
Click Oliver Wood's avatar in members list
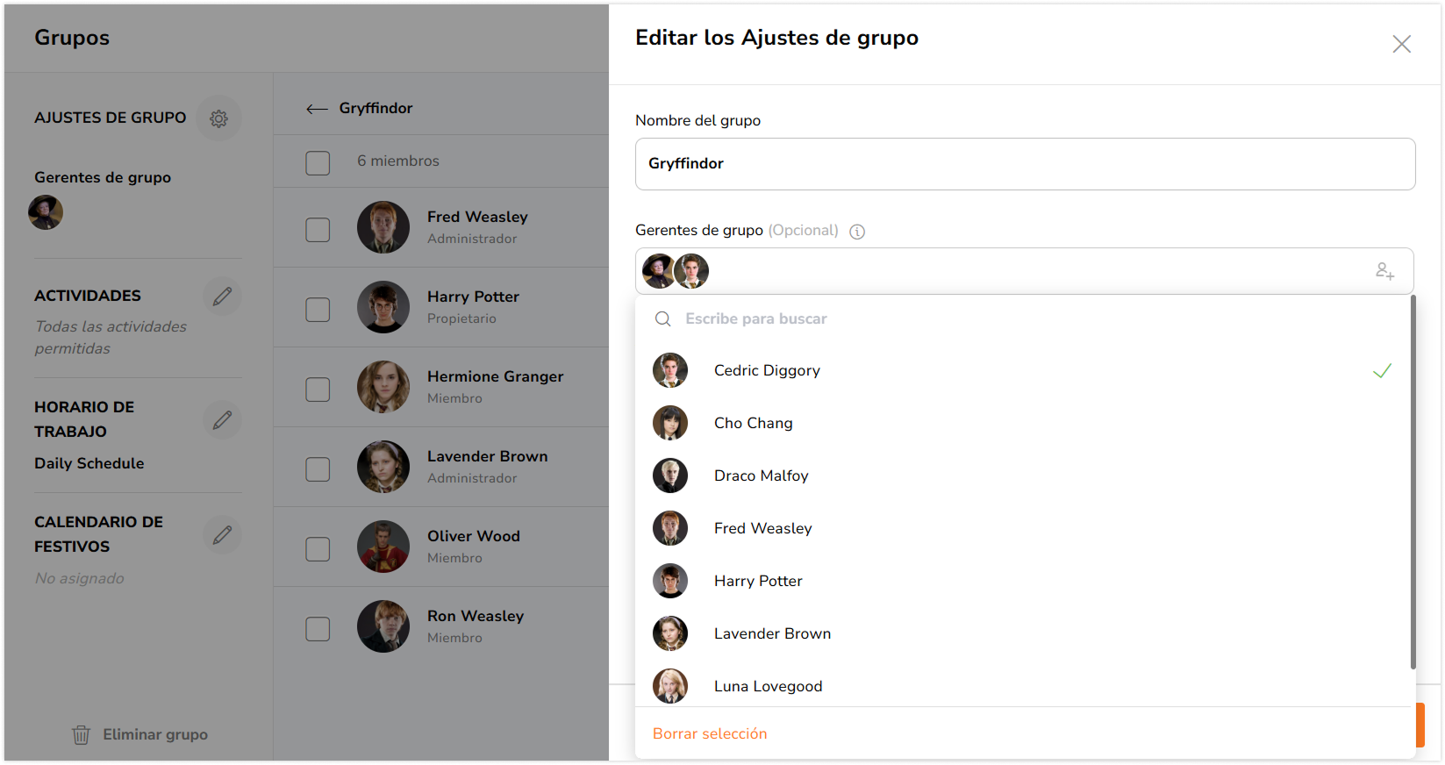pos(383,547)
